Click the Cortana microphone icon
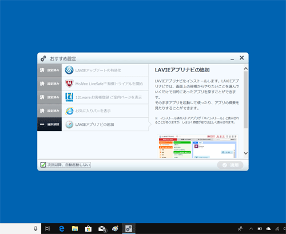Viewport: 286px width, 234px height. pyautogui.click(x=35, y=228)
